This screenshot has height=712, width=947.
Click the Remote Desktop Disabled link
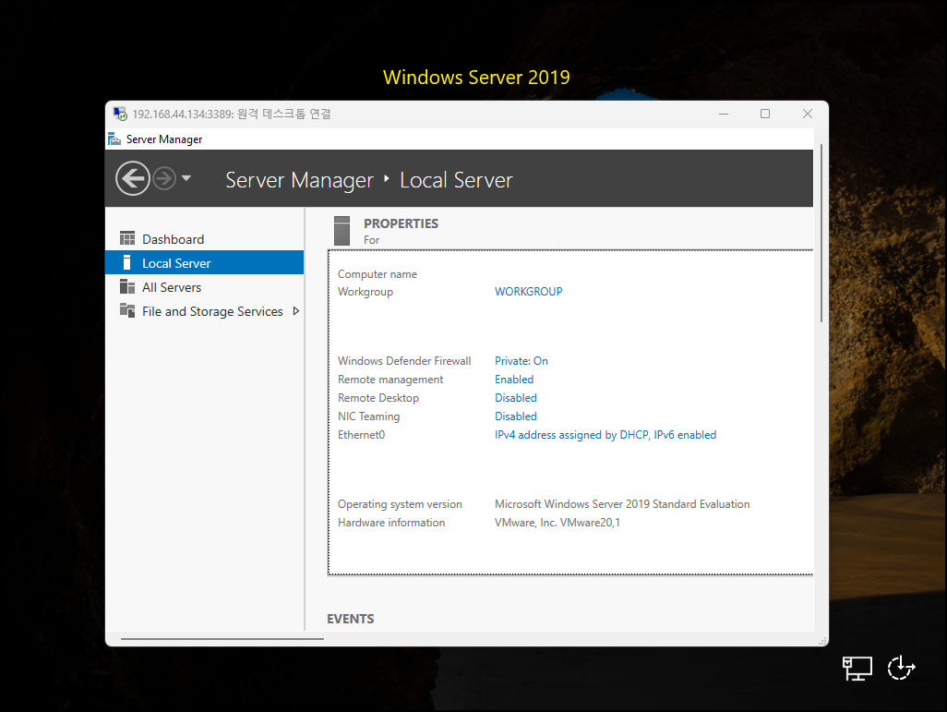pyautogui.click(x=516, y=398)
